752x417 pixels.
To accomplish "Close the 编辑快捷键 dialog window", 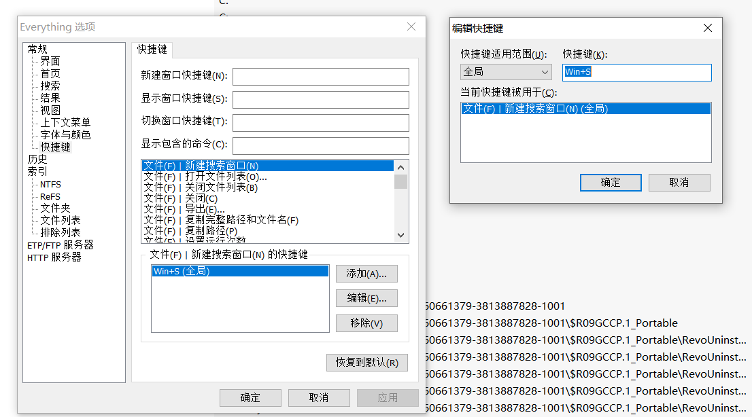I will coord(708,28).
